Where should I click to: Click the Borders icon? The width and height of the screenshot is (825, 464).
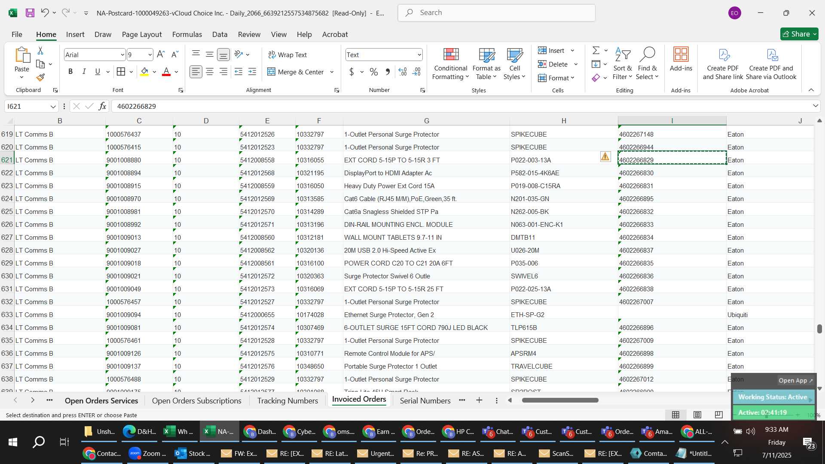121,72
